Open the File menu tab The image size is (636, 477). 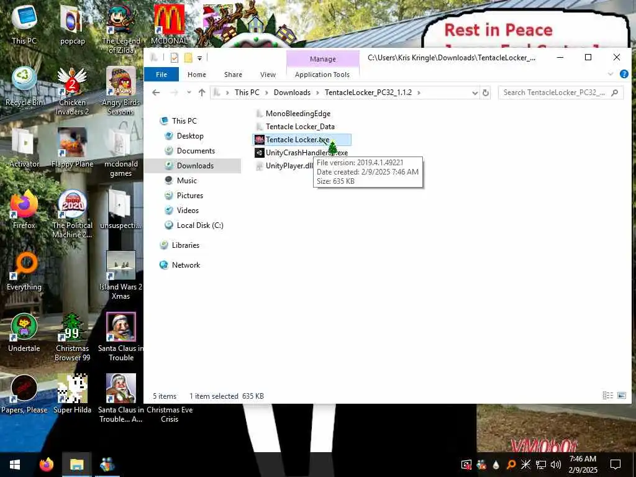(161, 75)
